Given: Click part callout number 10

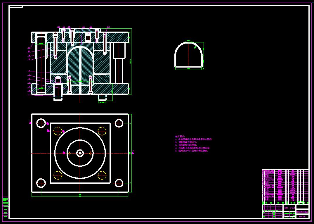Looking at the screenshot, I should (x=29, y=51).
